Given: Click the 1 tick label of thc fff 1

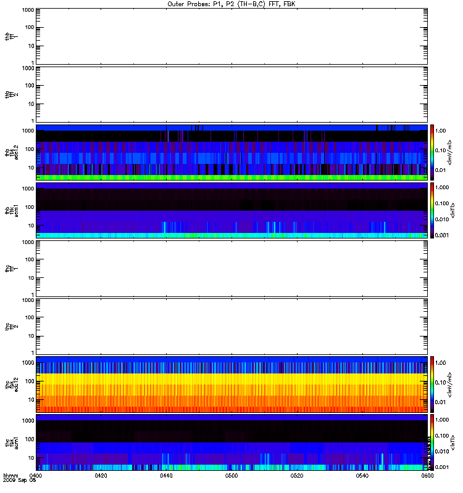Looking at the screenshot, I should pyautogui.click(x=33, y=295).
